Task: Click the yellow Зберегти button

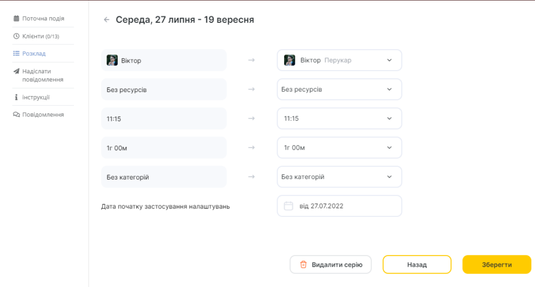Action: tap(497, 265)
